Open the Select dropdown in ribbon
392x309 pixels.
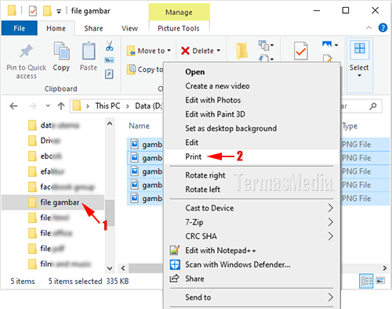pyautogui.click(x=359, y=65)
